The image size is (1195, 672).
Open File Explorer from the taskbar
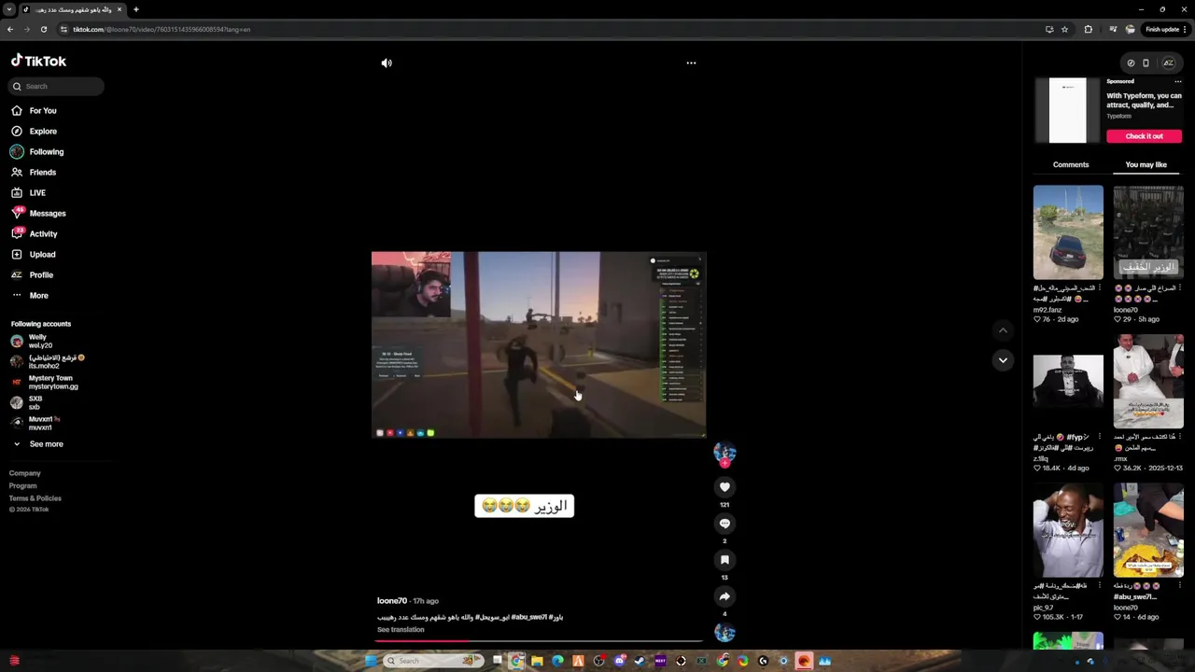click(x=537, y=661)
